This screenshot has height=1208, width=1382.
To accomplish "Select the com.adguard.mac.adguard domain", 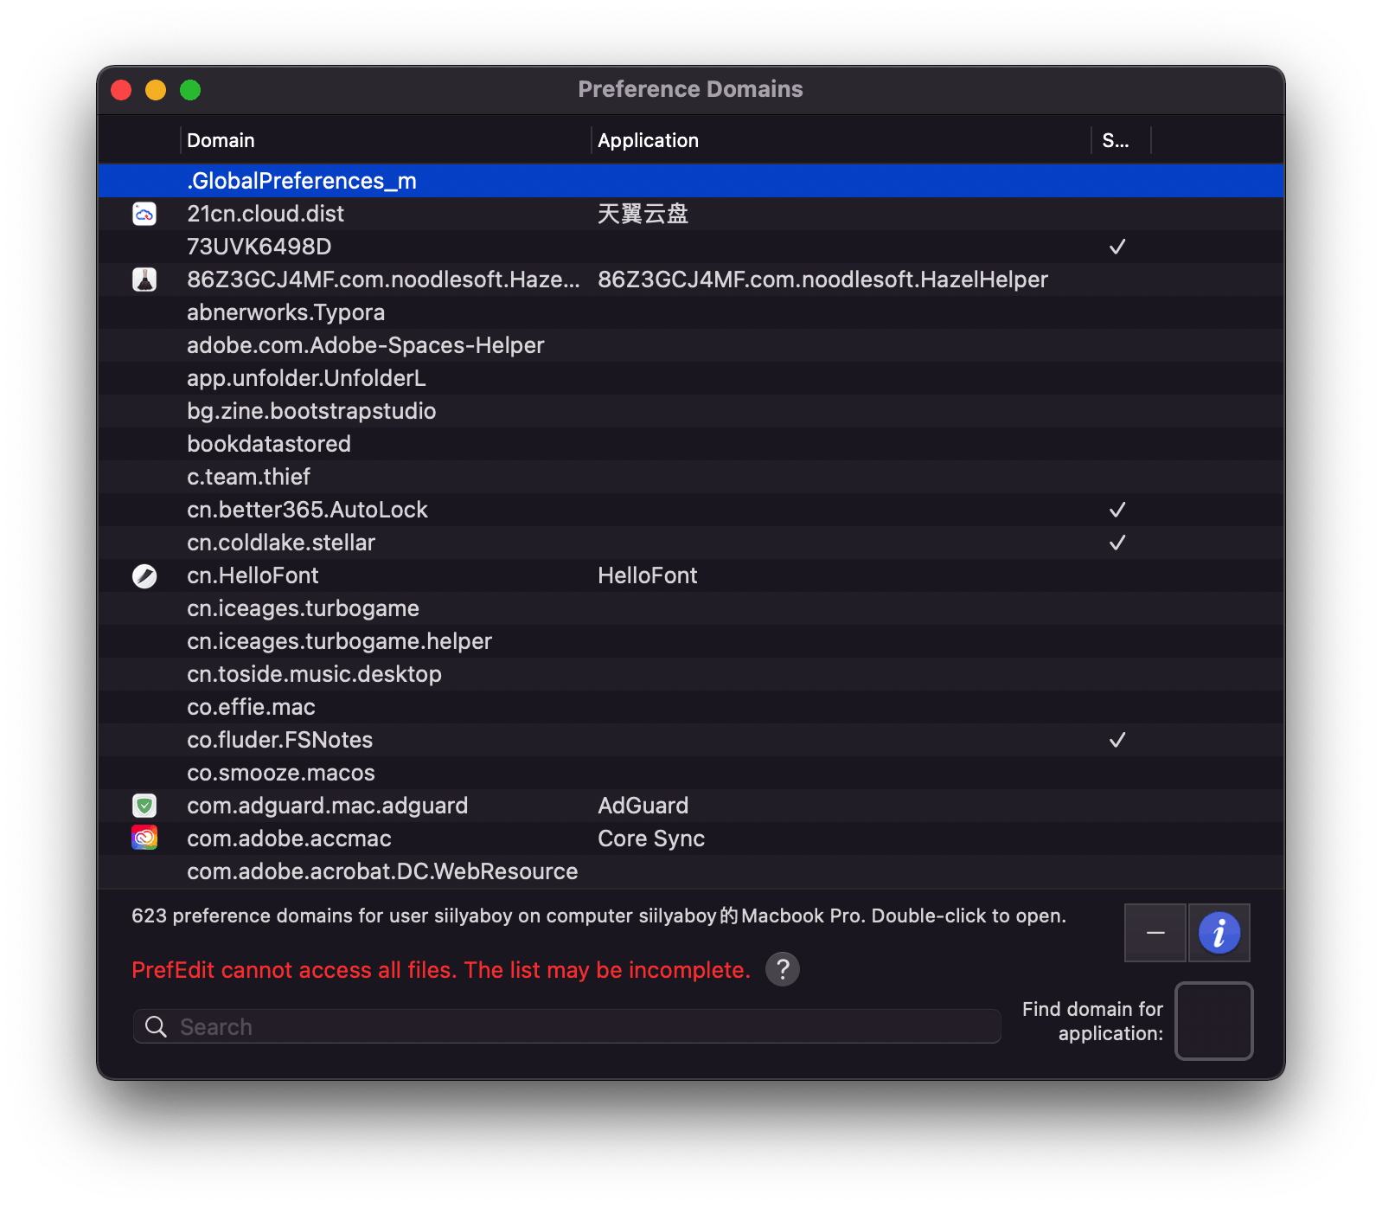I will click(x=327, y=806).
